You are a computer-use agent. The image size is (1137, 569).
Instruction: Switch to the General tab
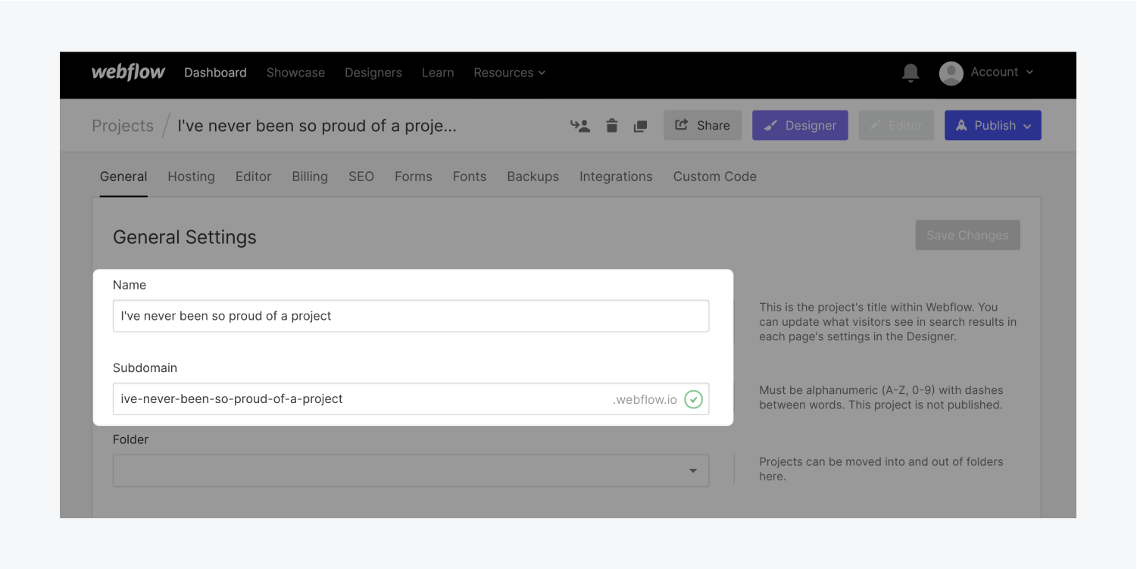coord(123,177)
